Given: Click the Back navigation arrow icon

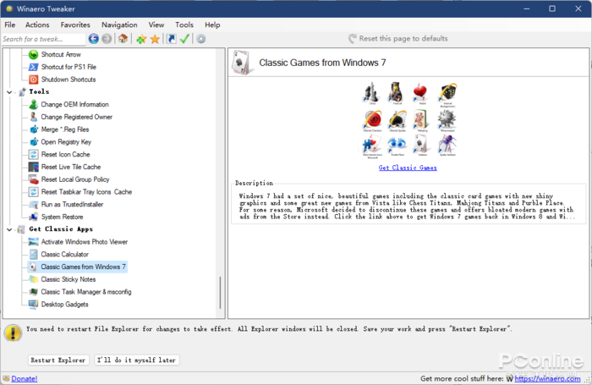Looking at the screenshot, I should point(93,39).
